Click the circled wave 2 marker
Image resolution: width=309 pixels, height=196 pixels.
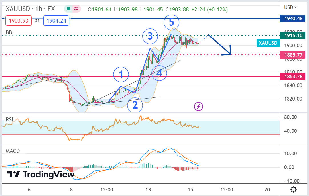click(x=135, y=105)
